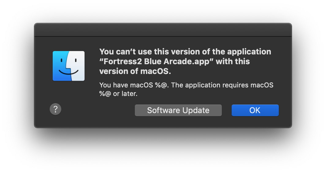Click the empty area between help and Software Update
This screenshot has width=326, height=173.
(98, 110)
